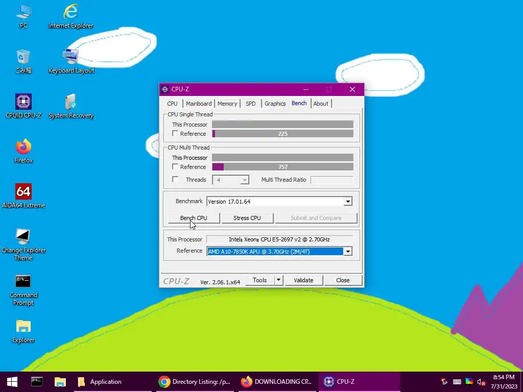Expand the Threads count dropdown
Image resolution: width=523 pixels, height=392 pixels.
245,180
